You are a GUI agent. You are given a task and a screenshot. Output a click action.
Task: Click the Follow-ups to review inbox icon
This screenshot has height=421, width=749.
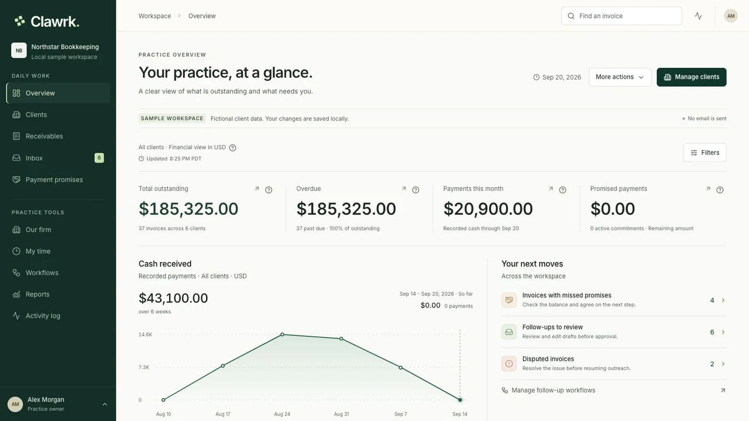click(509, 332)
